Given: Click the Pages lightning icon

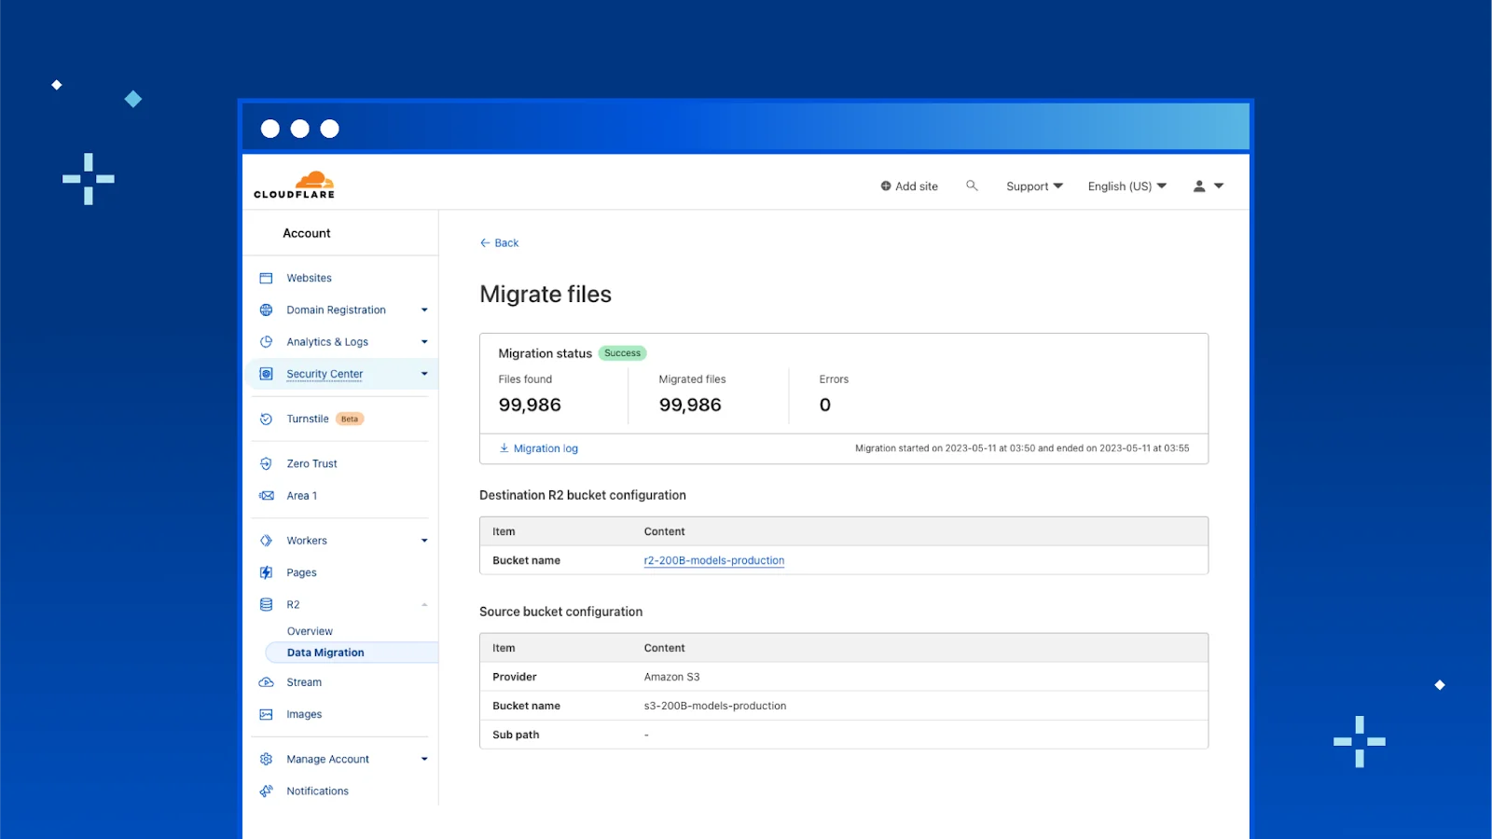Looking at the screenshot, I should pyautogui.click(x=266, y=572).
